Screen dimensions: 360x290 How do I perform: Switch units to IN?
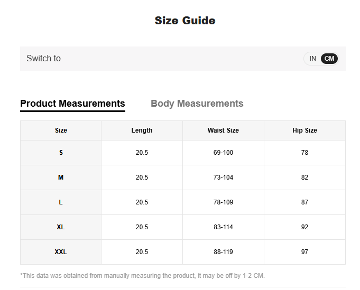click(312, 59)
